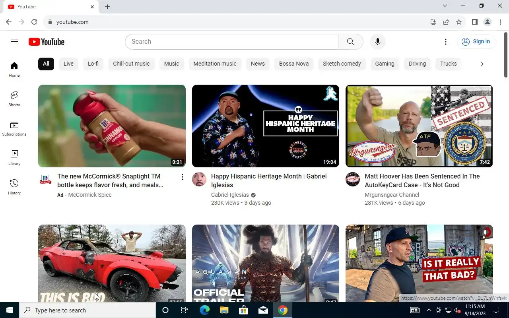The image size is (509, 318).
Task: Click the install app icon in the address bar
Action: click(x=433, y=22)
